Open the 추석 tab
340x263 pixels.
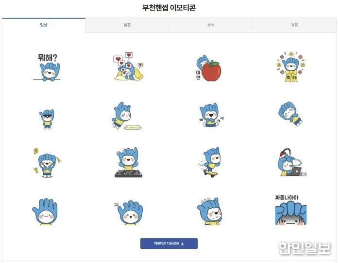coord(210,25)
